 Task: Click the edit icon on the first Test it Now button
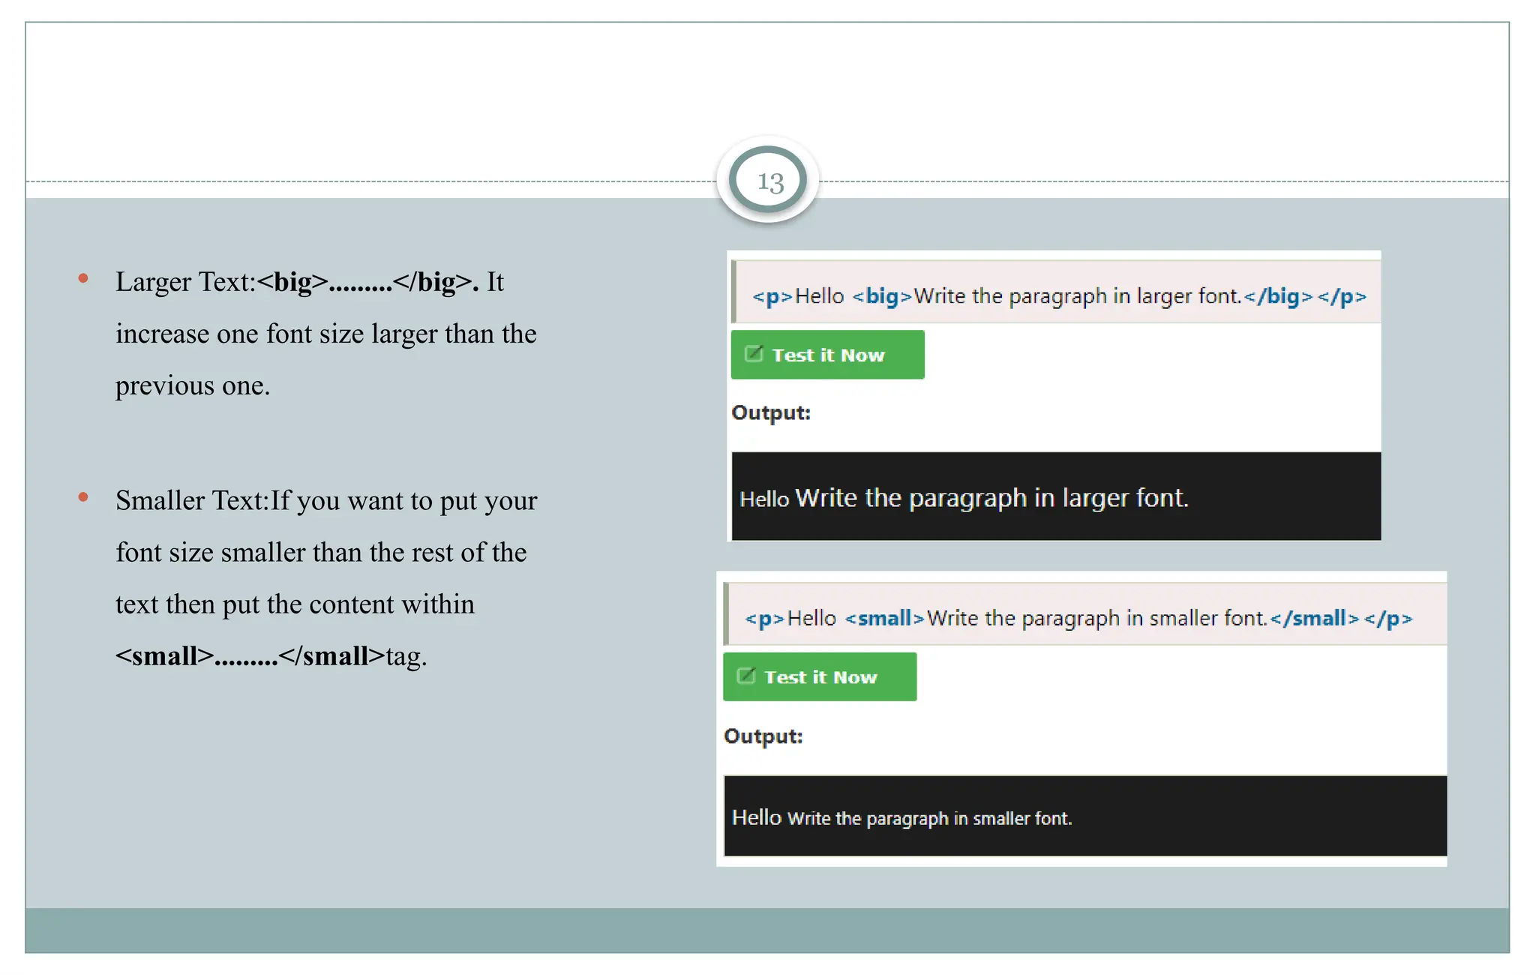click(x=753, y=354)
